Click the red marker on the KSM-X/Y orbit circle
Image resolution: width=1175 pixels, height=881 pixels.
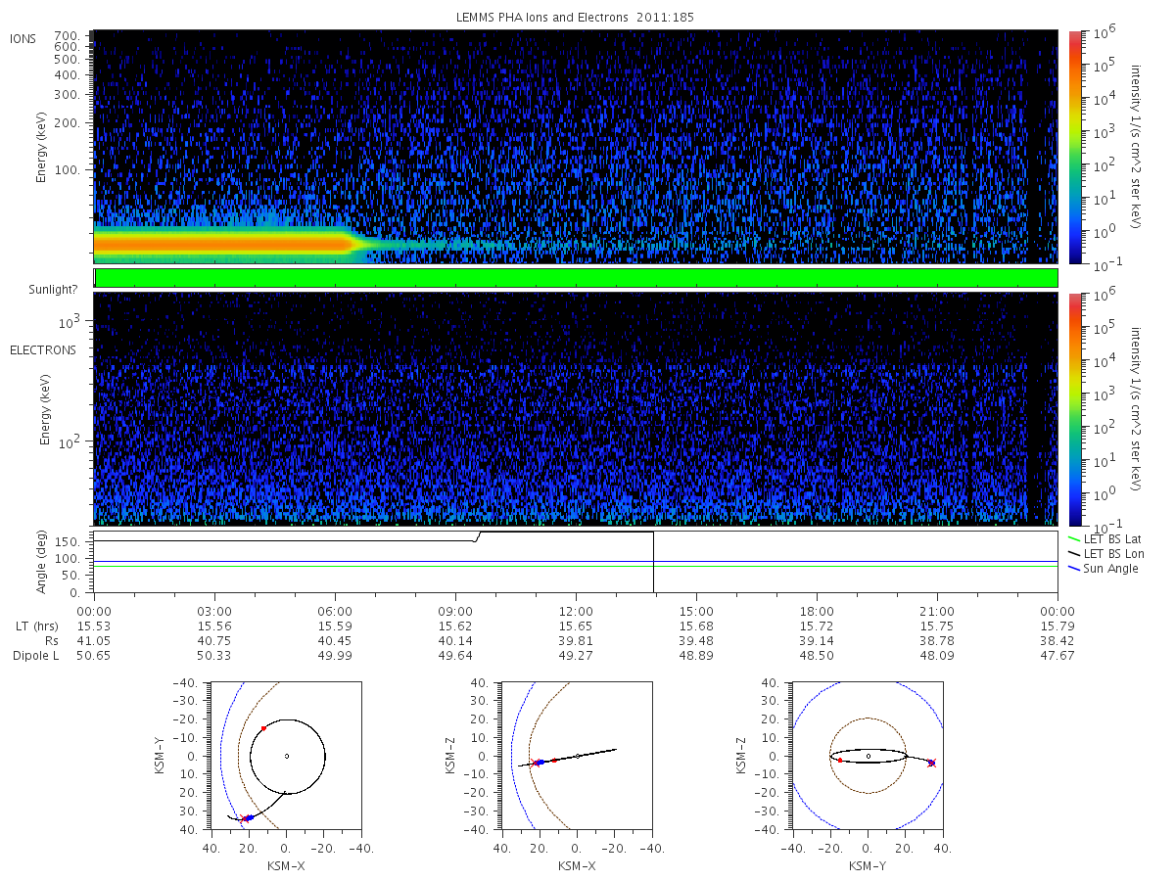263,728
